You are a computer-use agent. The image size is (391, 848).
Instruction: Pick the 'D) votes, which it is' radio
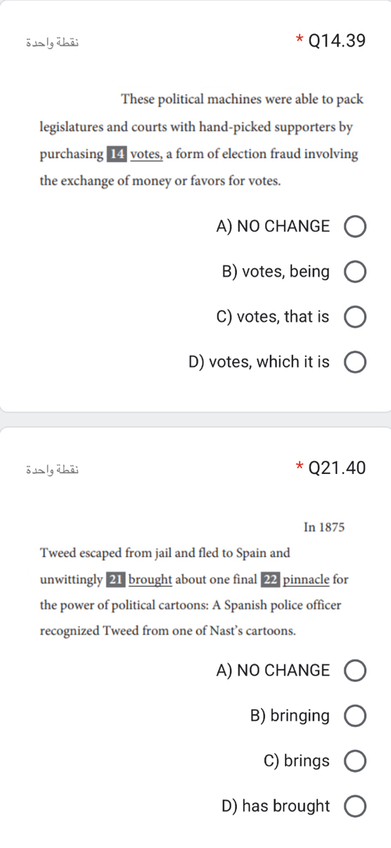354,363
